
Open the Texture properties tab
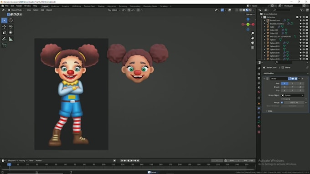pos(259,132)
